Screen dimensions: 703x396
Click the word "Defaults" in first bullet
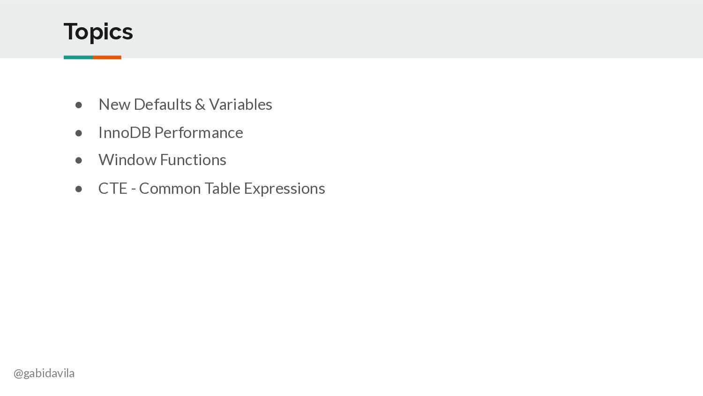[x=163, y=104]
